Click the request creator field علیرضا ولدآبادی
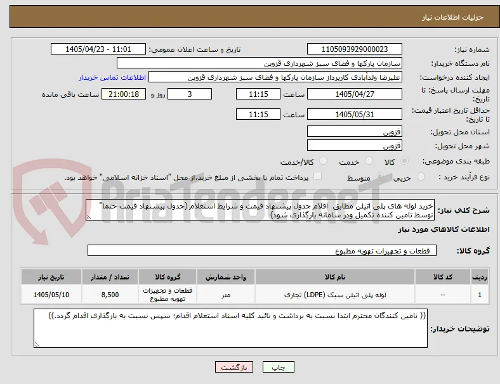500x384 pixels. tap(275, 77)
